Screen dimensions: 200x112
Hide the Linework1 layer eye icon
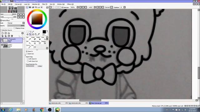2,40
